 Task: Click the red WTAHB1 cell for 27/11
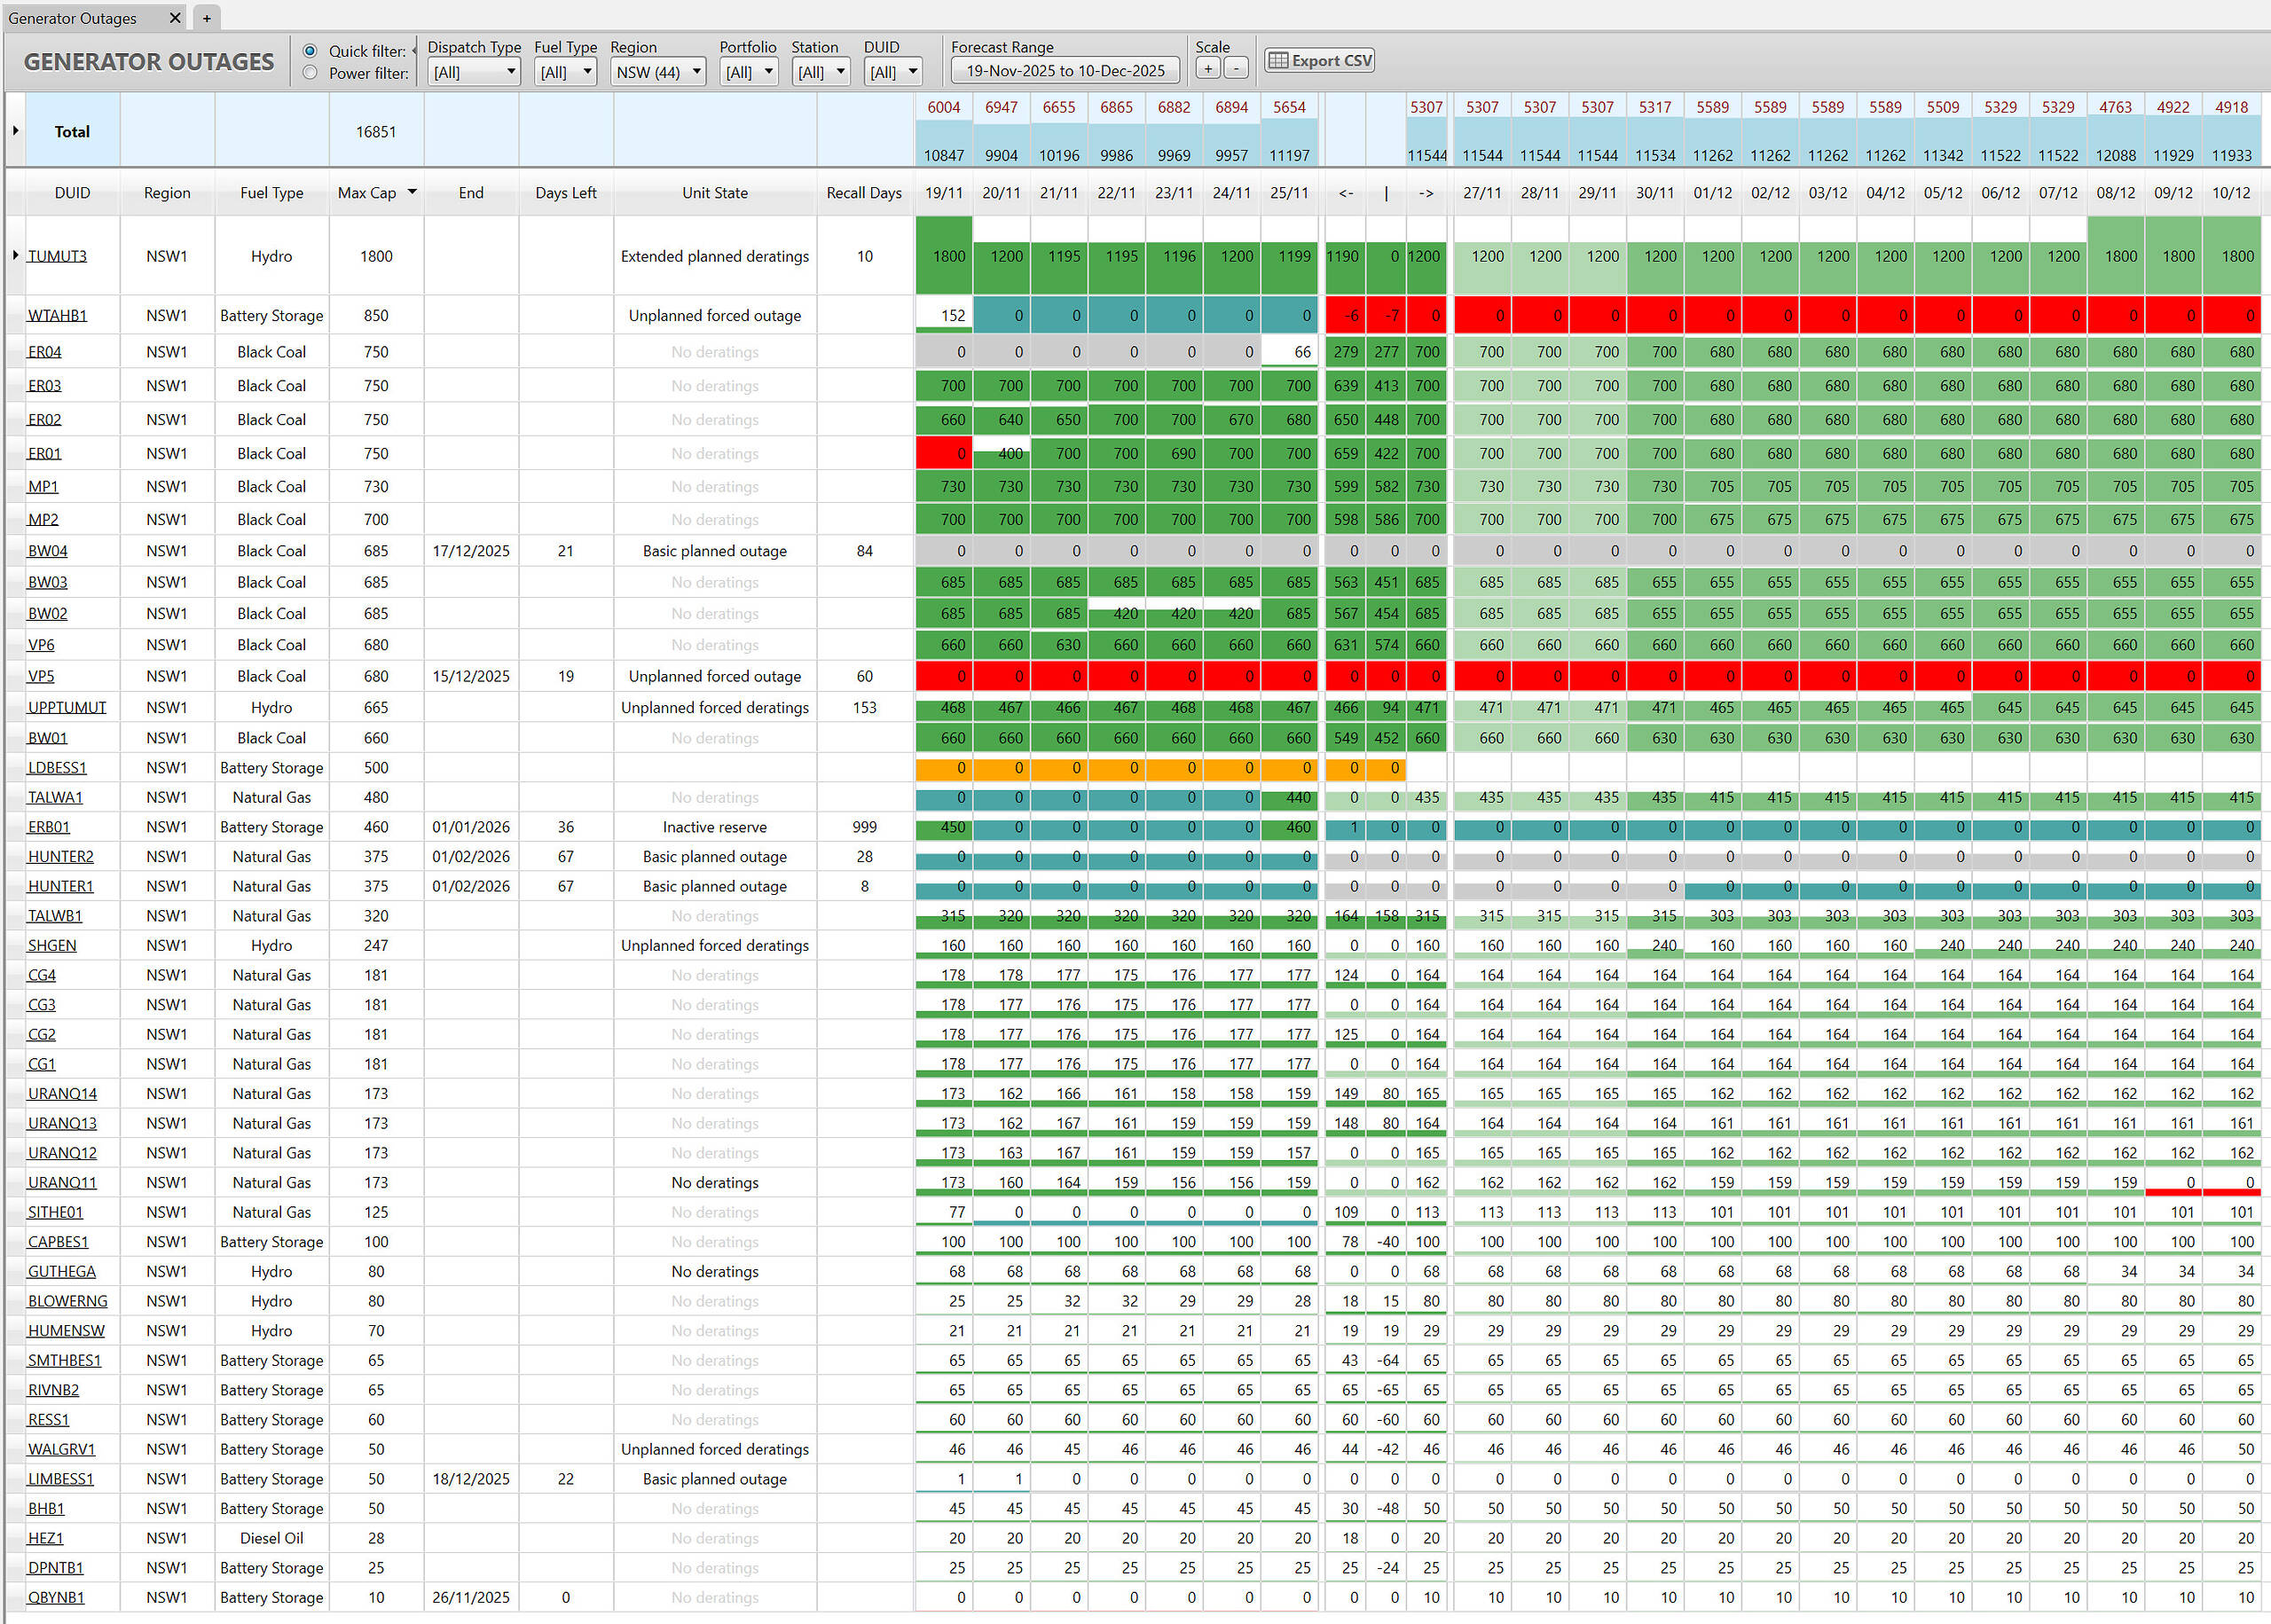1482,315
